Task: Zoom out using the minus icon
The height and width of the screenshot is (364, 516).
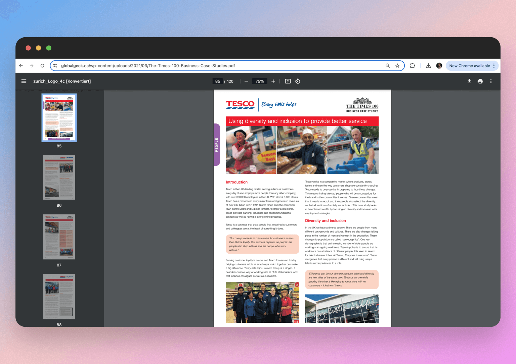Action: 246,81
